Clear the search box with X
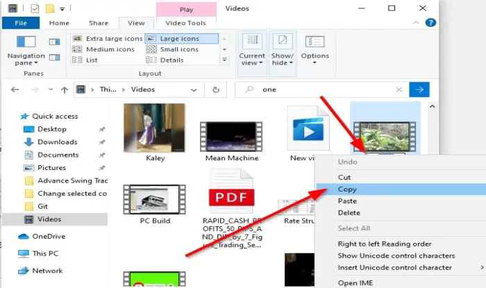 coord(399,90)
